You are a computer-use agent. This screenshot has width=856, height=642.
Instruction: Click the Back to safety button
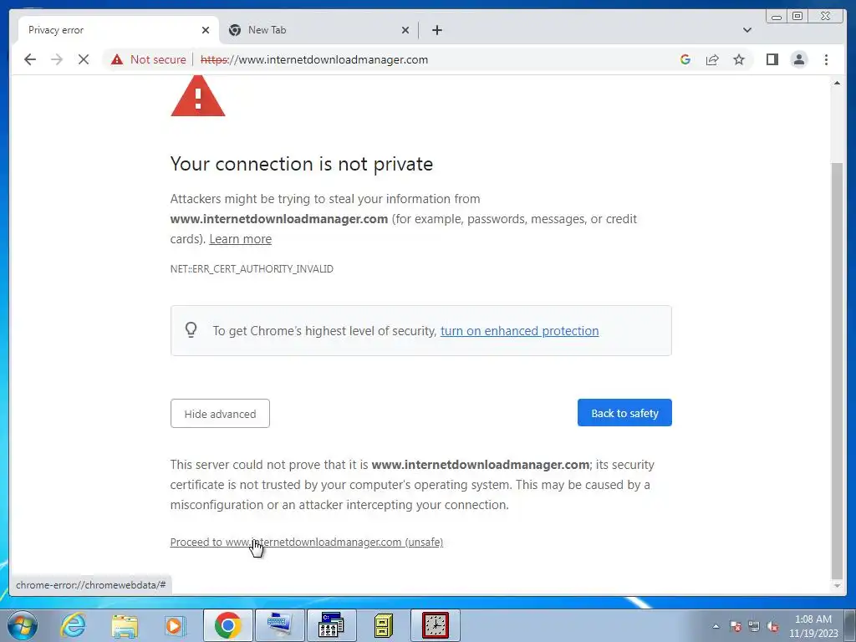(624, 413)
